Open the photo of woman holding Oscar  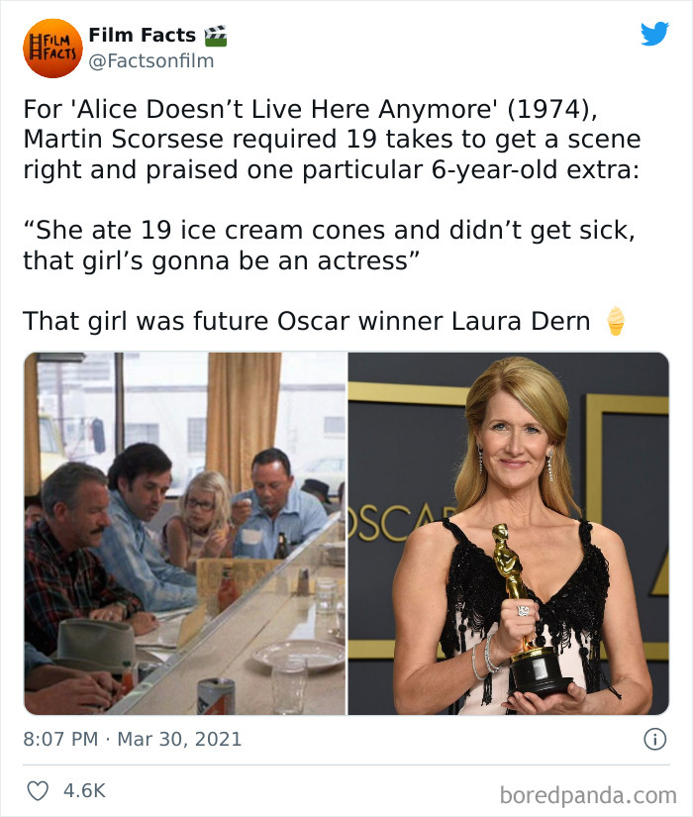[x=508, y=533]
